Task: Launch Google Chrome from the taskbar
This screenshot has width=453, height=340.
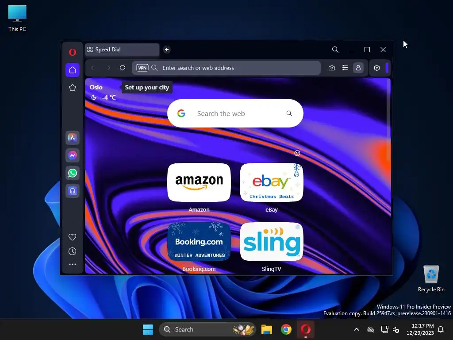Action: (286, 329)
